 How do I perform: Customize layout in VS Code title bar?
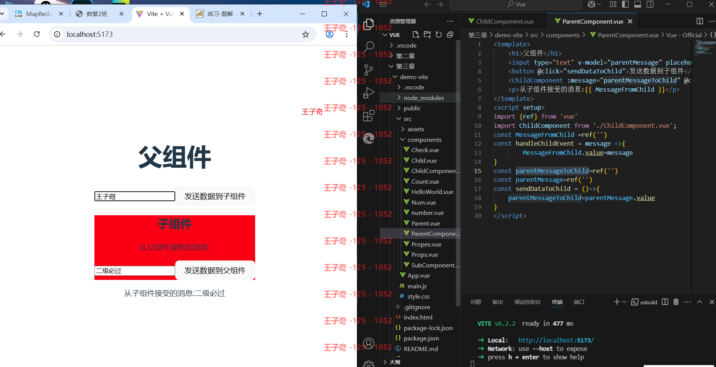(613, 5)
